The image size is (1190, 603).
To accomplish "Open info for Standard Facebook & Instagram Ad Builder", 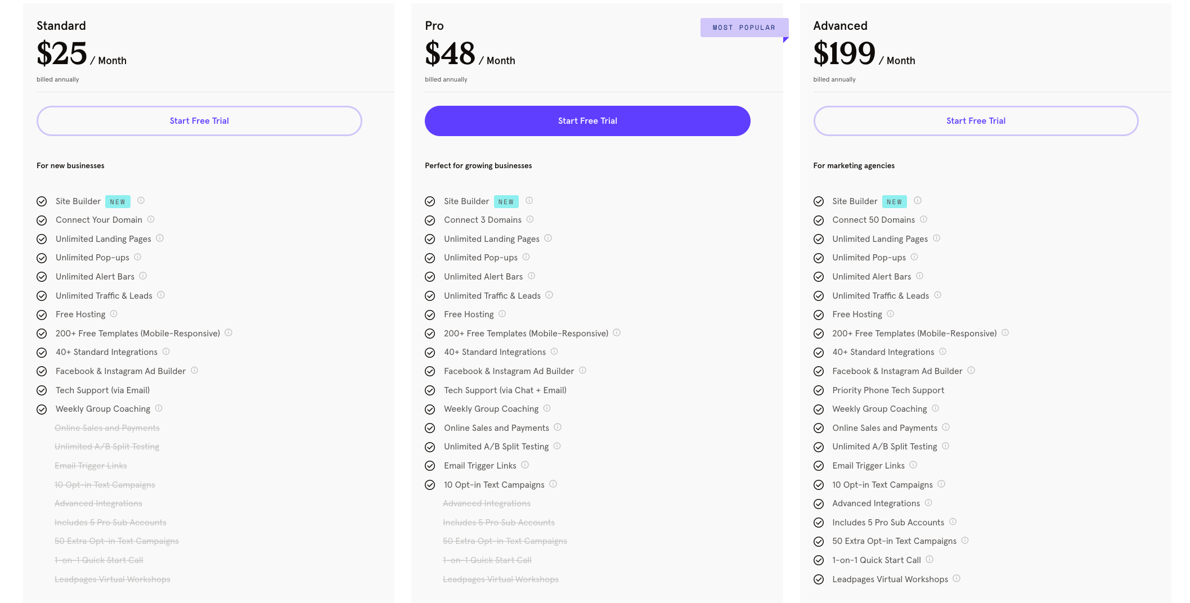I will pos(194,370).
